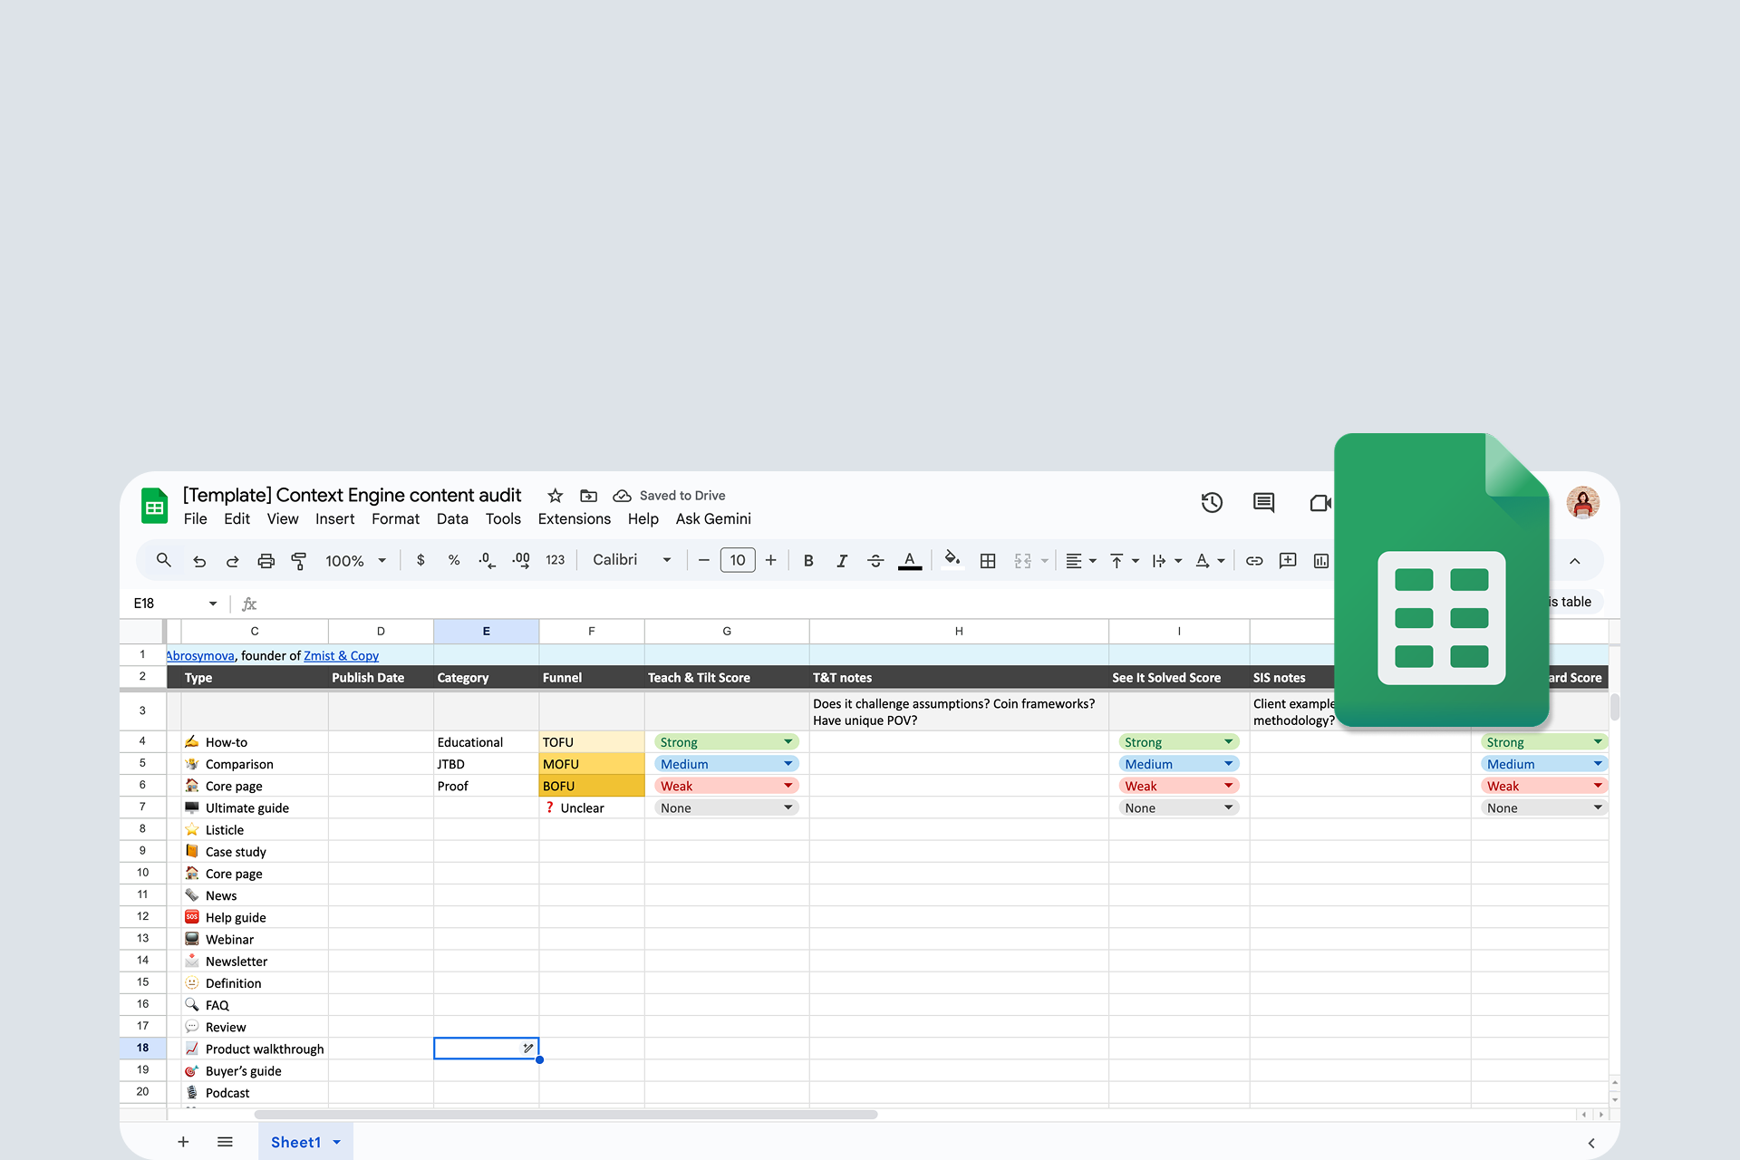Star the document title

(x=556, y=496)
